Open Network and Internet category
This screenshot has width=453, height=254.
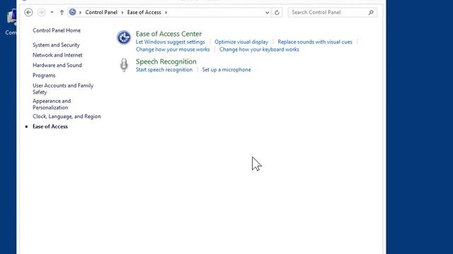(x=57, y=55)
